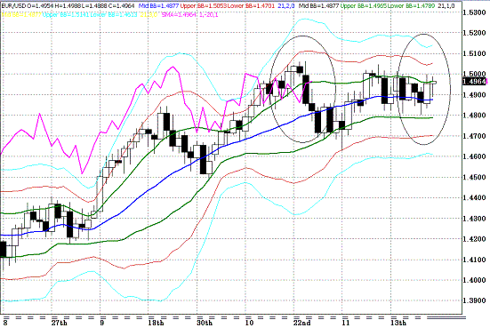
Task: Click the 1.4100 price axis label
Action: point(475,260)
